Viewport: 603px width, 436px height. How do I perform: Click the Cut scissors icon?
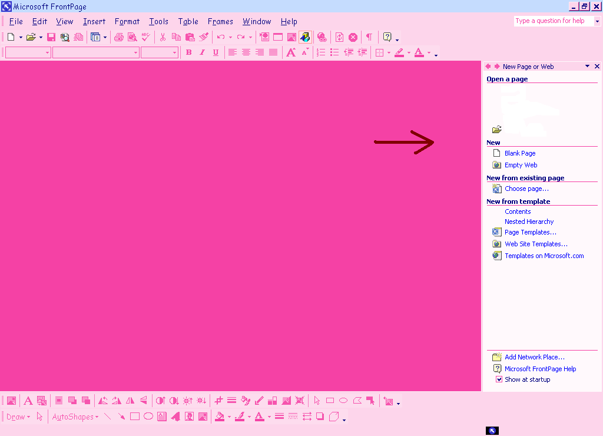[163, 37]
